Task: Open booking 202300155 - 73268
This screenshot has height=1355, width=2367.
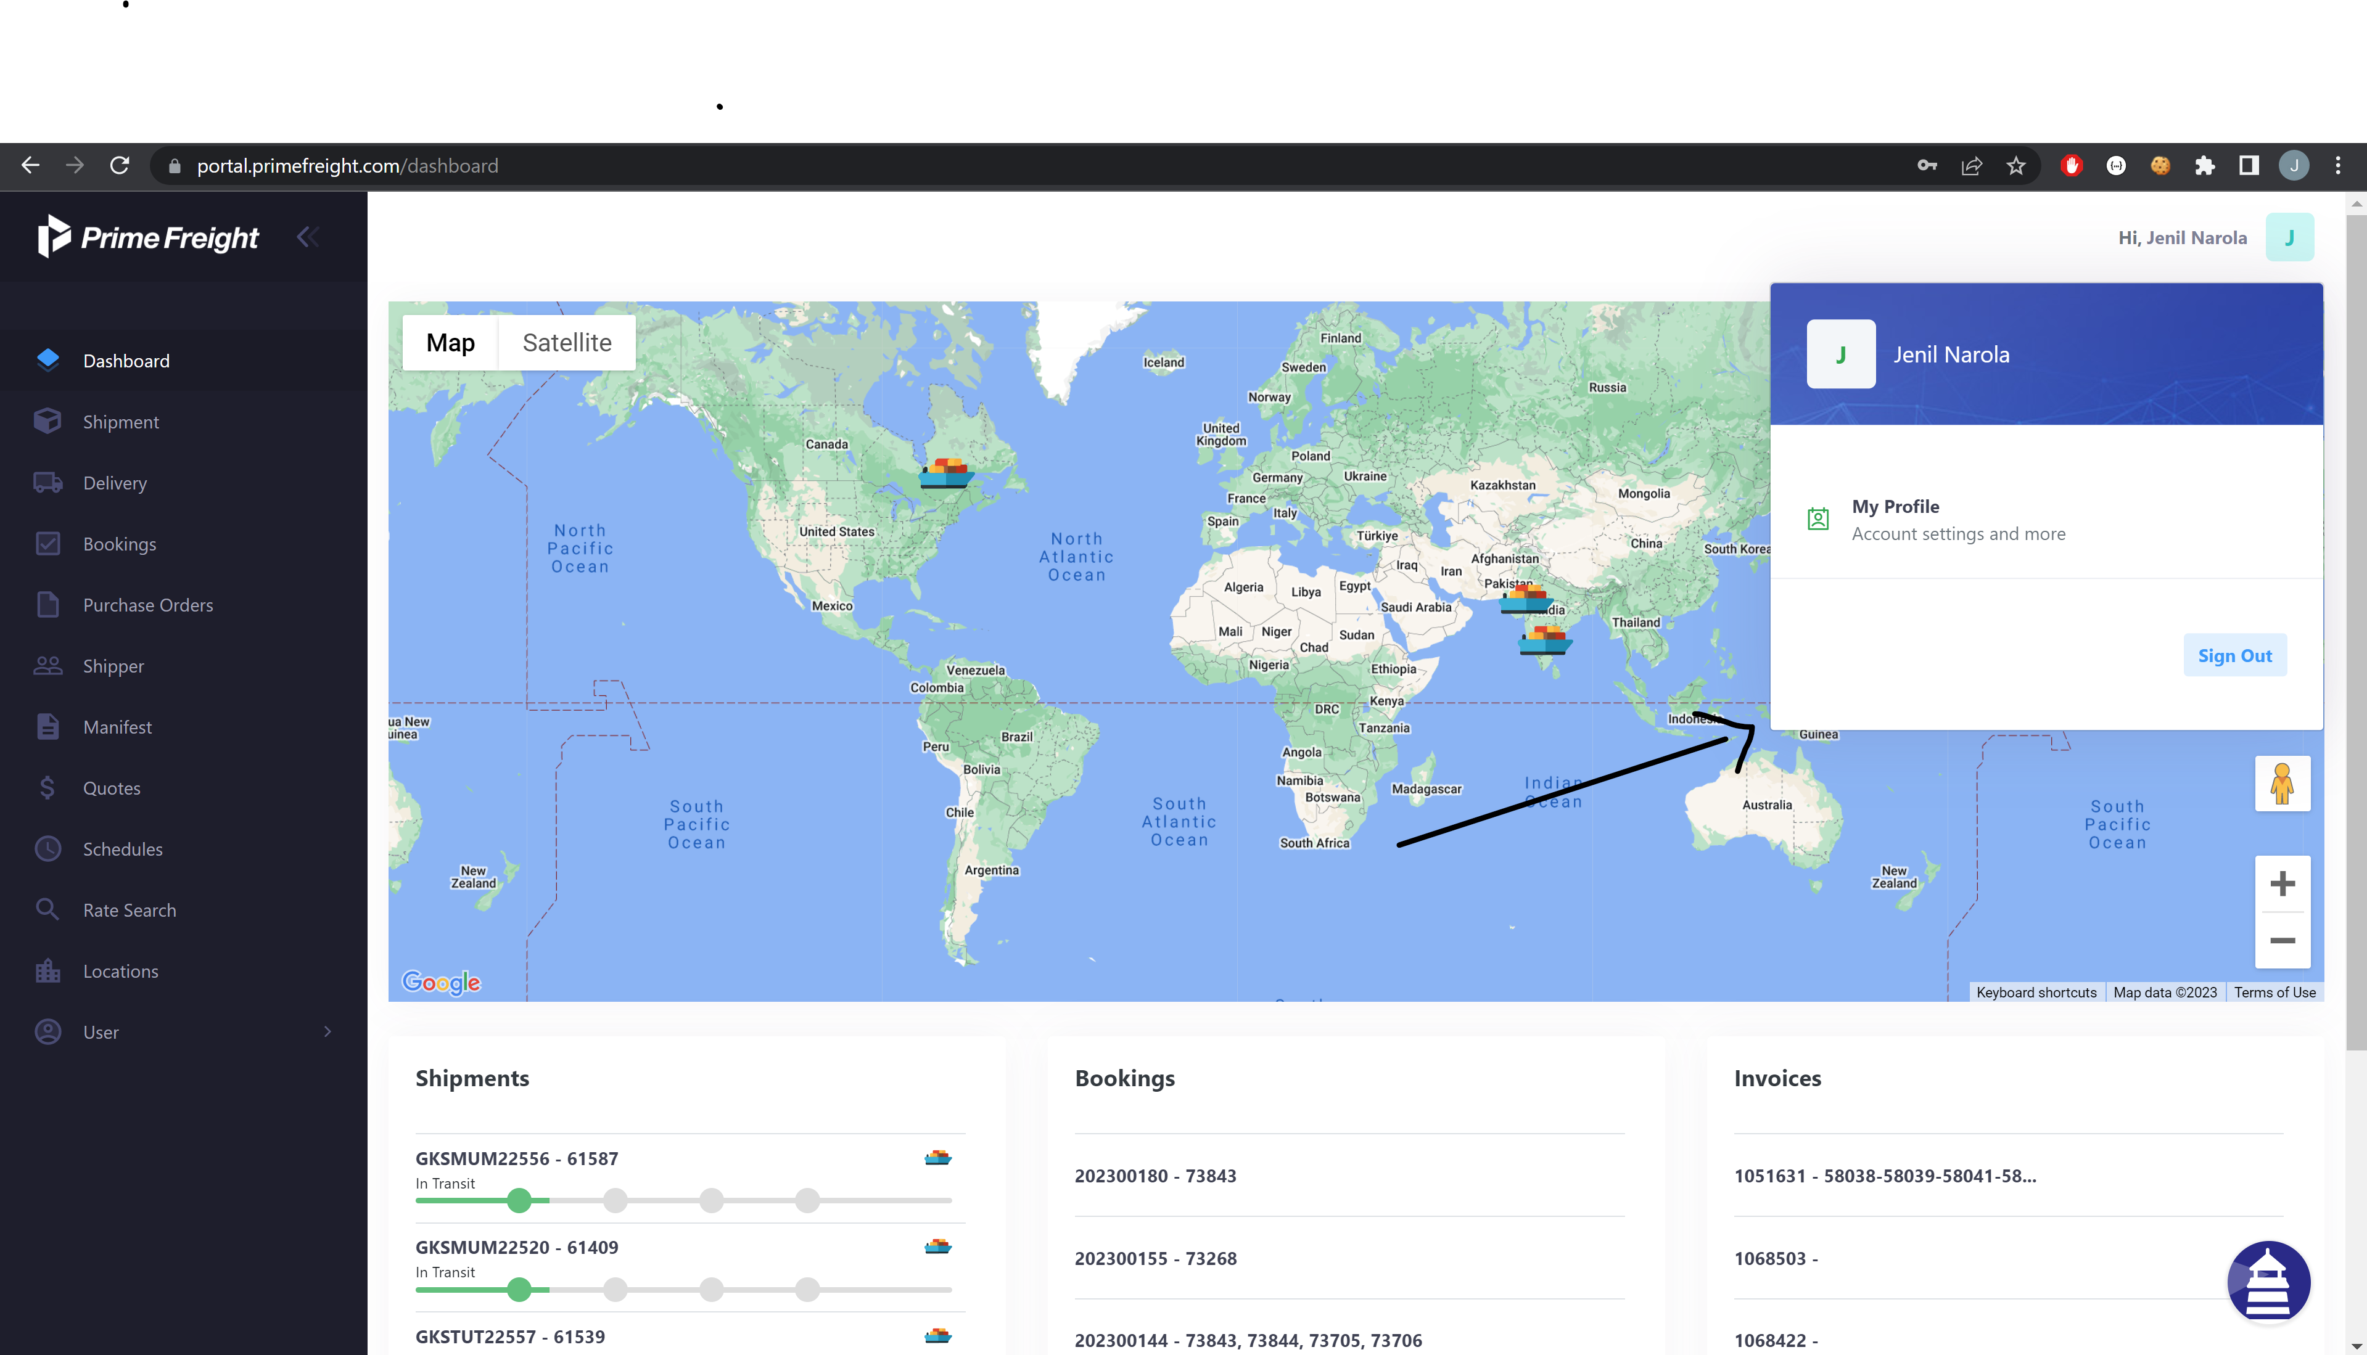Action: [x=1155, y=1258]
